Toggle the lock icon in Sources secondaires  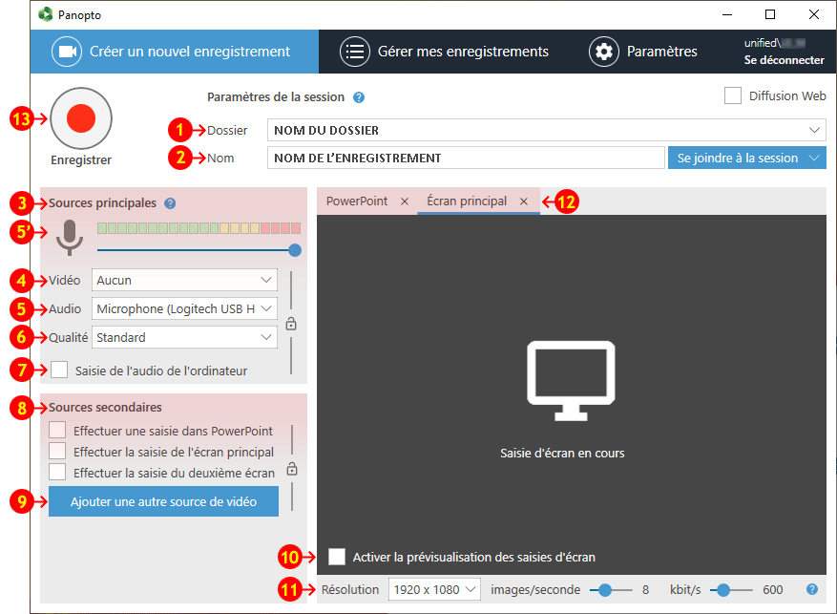pyautogui.click(x=292, y=469)
